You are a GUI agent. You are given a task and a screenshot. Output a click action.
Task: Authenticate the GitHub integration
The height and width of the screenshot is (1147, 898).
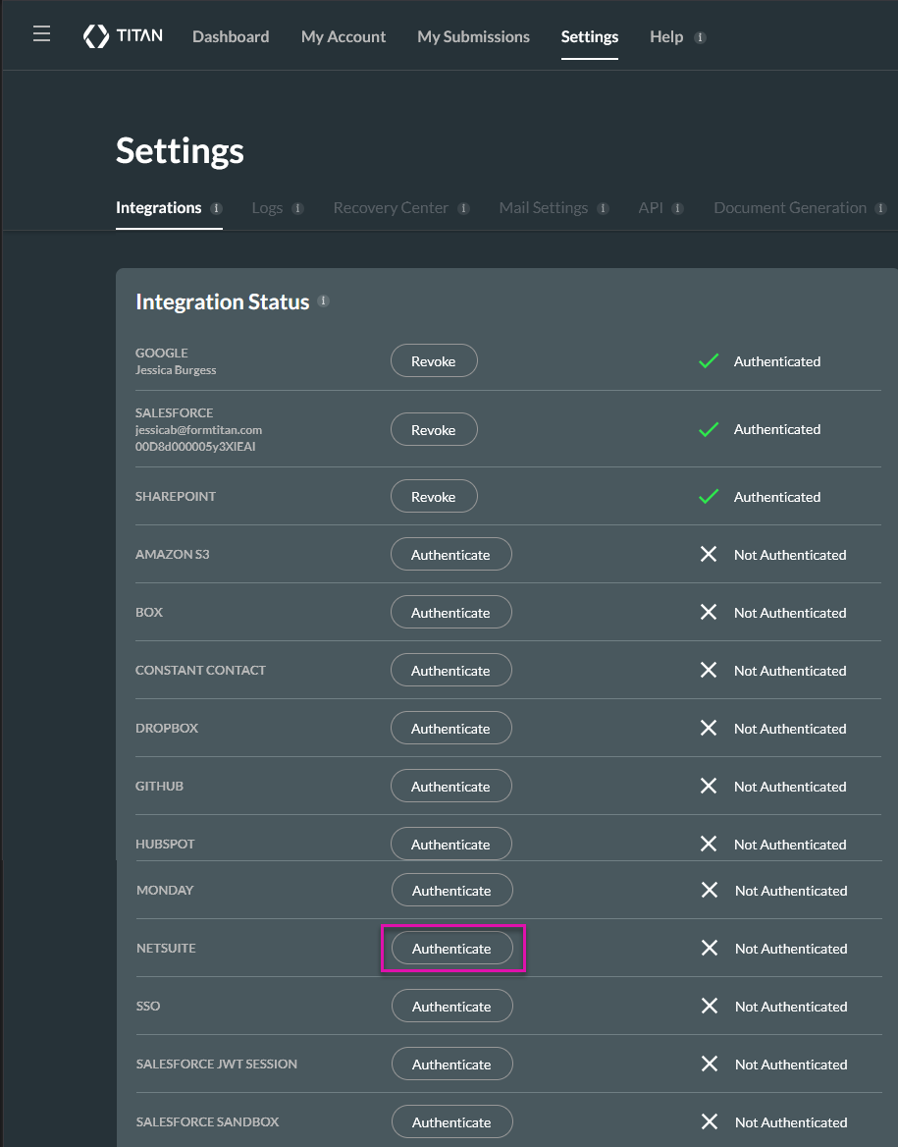pos(450,786)
